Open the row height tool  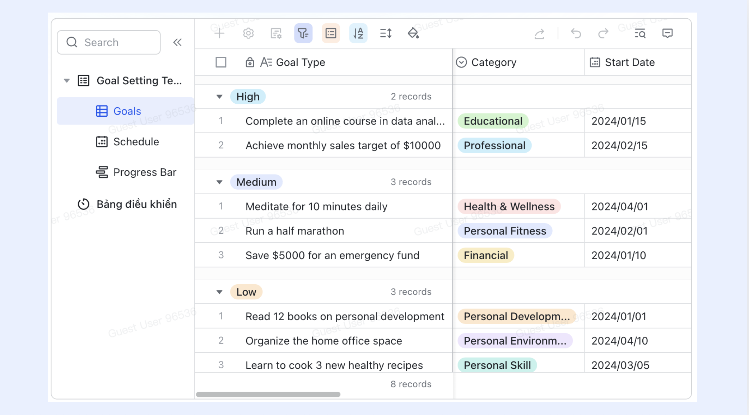tap(386, 33)
